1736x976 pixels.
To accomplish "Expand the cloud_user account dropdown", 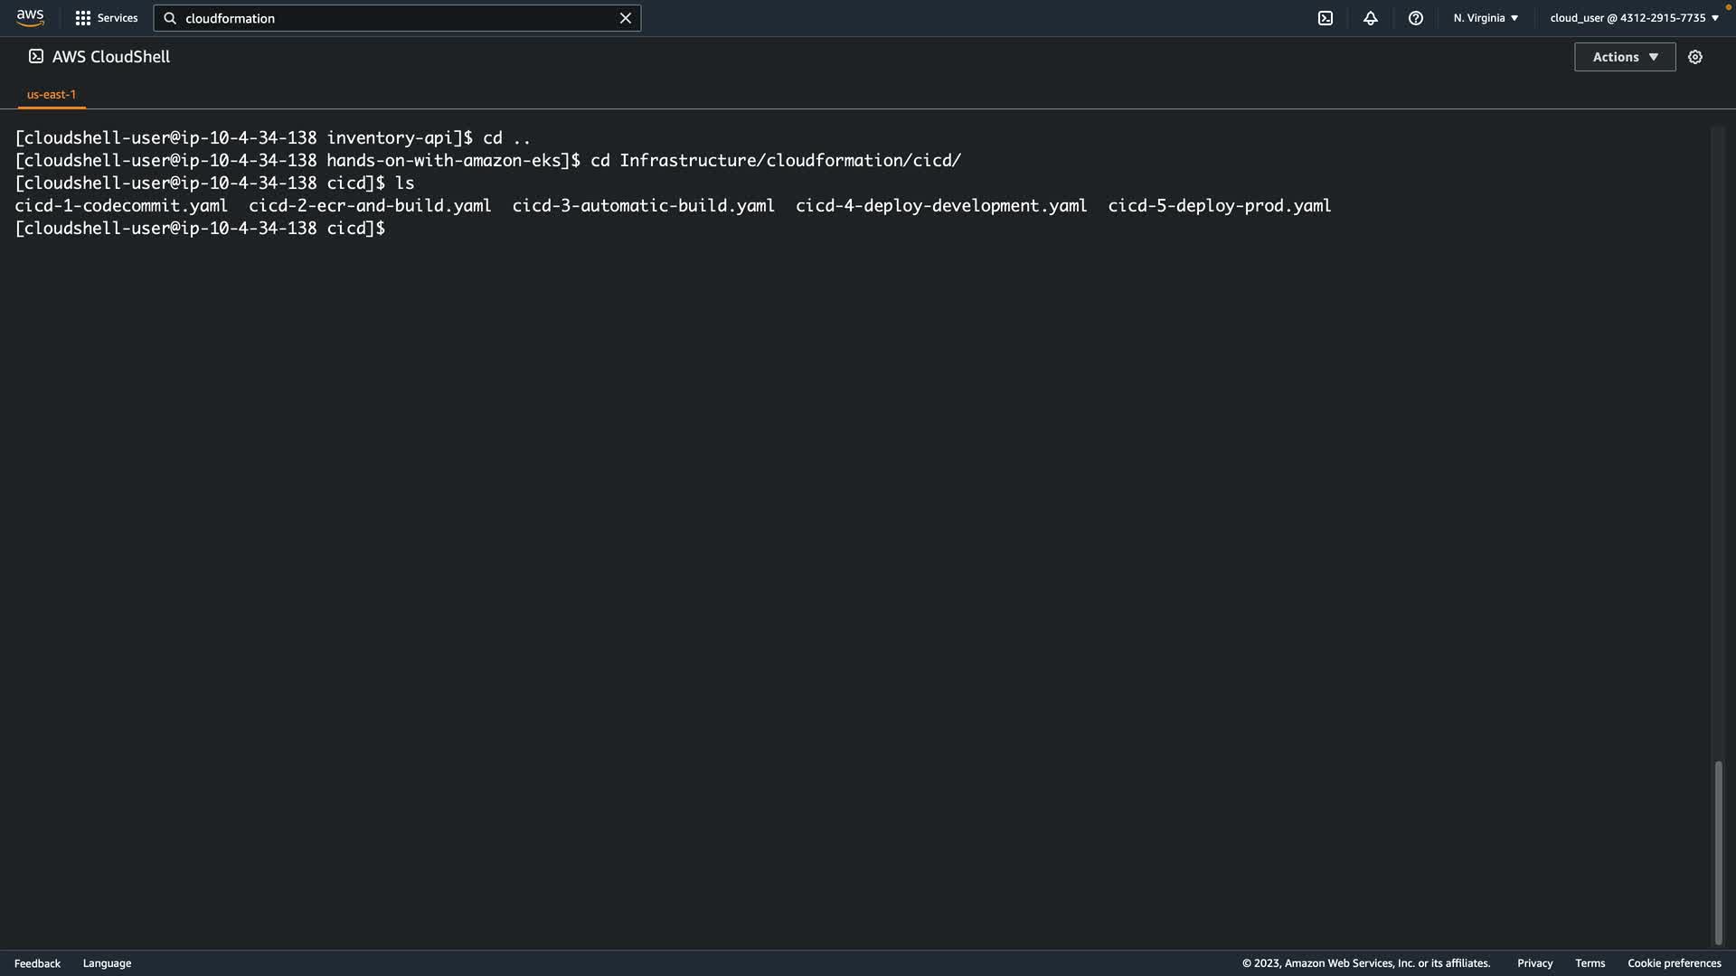I will pos(1634,18).
